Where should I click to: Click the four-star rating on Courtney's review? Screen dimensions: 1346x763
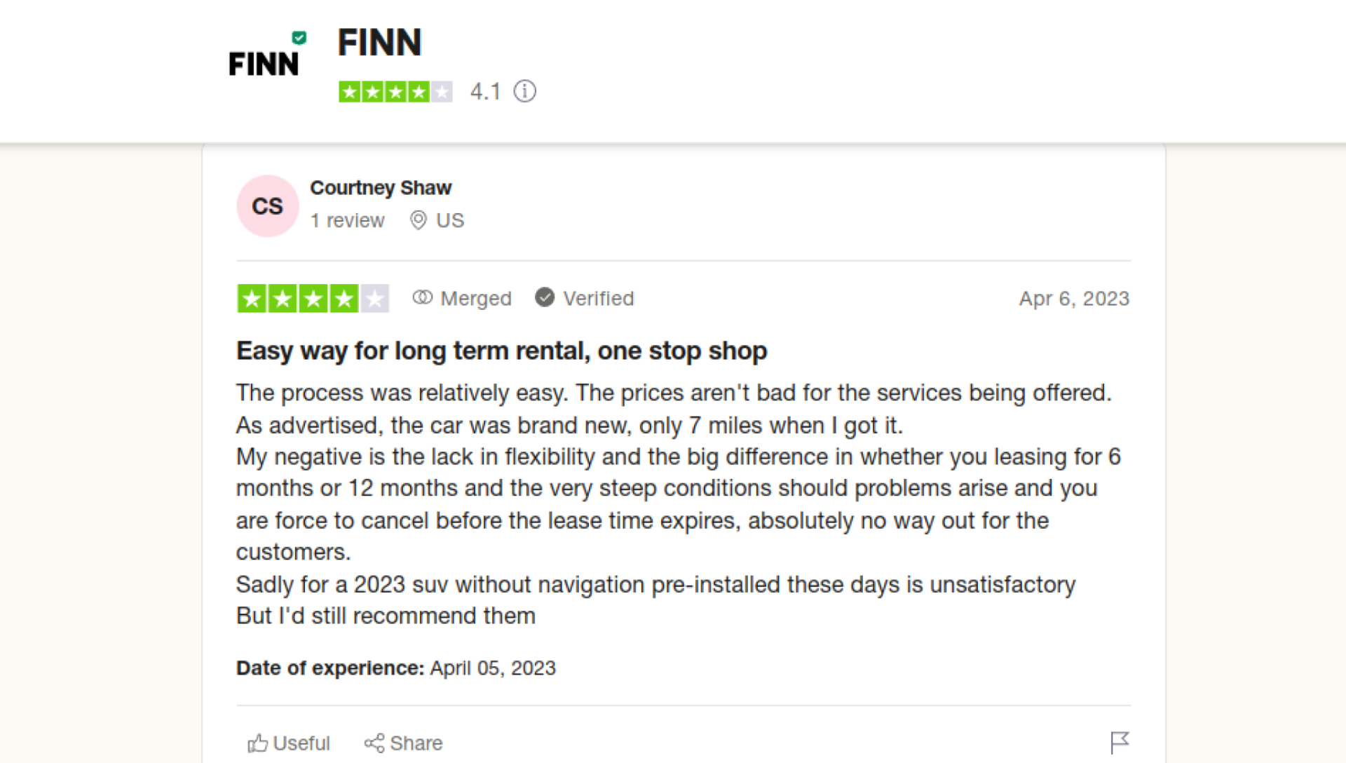tap(313, 297)
